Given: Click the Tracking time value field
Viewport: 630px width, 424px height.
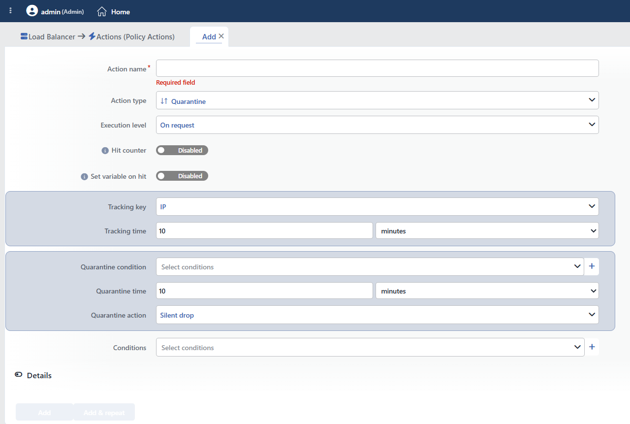Looking at the screenshot, I should click(x=264, y=230).
